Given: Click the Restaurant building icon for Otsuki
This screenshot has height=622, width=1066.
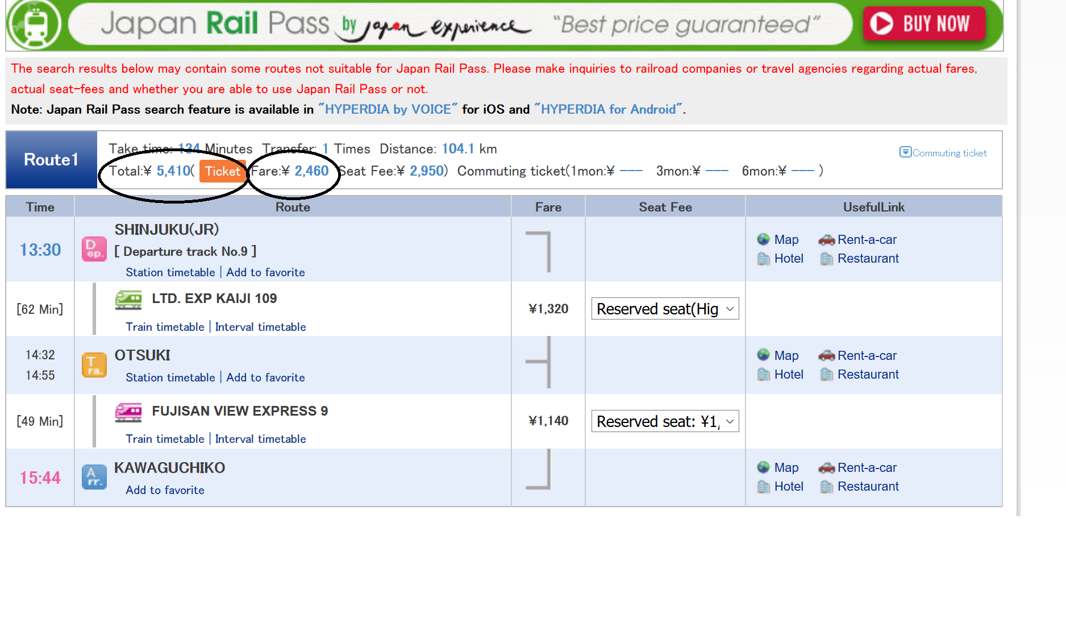Looking at the screenshot, I should 826,375.
